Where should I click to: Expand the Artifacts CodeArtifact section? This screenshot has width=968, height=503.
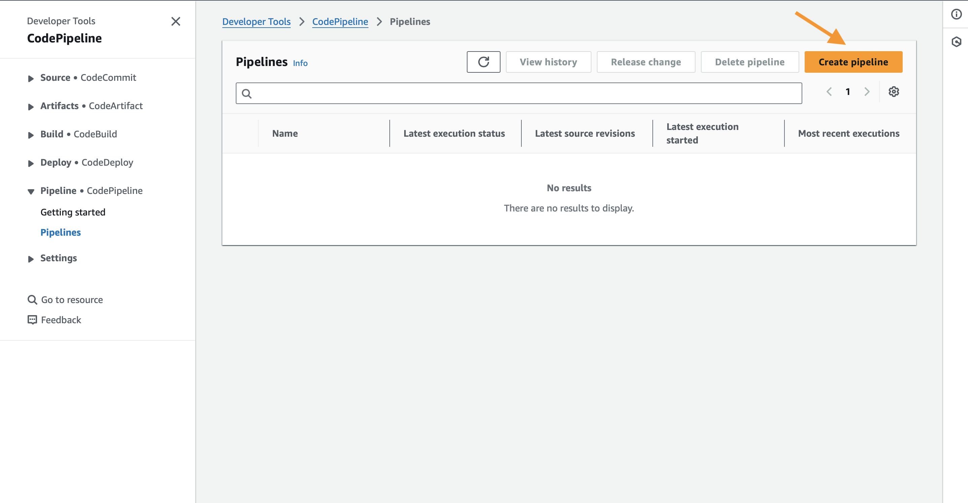[x=31, y=107]
